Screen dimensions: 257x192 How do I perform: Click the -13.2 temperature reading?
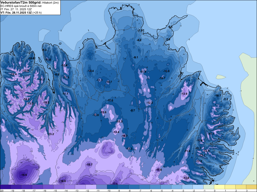click(51, 134)
